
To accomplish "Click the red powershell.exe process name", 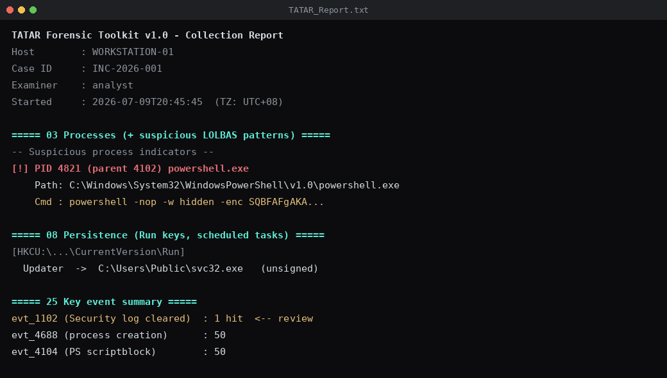I will click(208, 168).
